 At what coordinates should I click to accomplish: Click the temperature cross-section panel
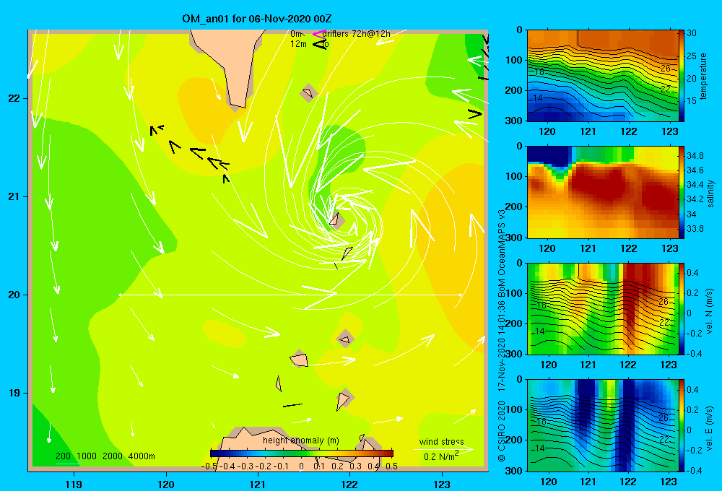602,76
